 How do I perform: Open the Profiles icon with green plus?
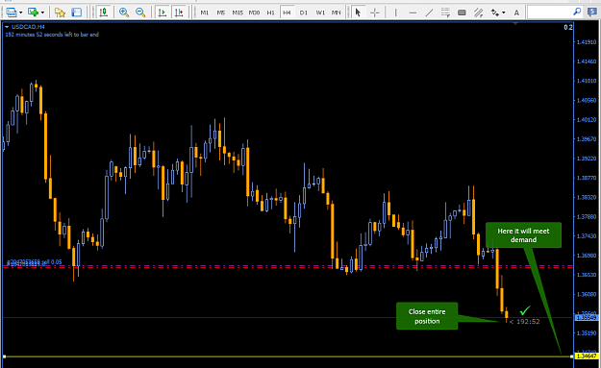(34, 12)
